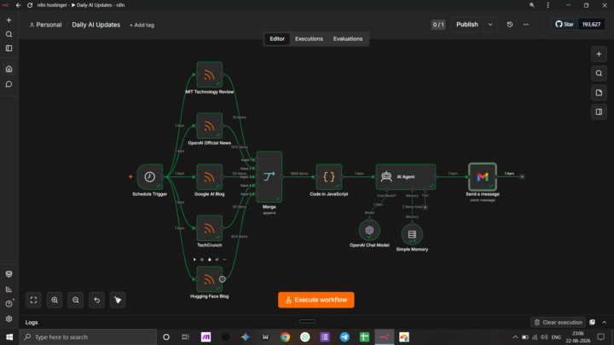Toggle the left sidebar panel

tap(9, 49)
